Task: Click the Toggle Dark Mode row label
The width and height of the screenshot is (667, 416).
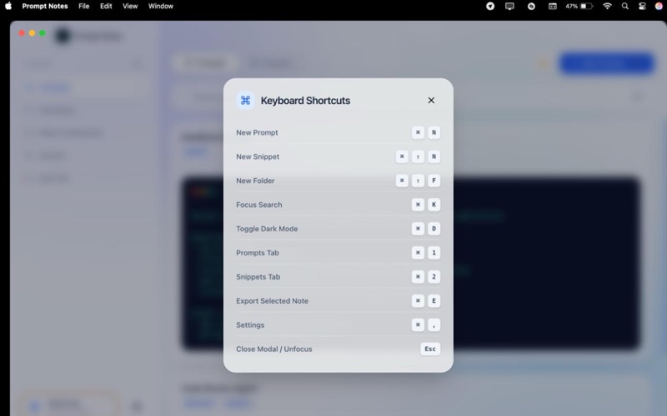Action: [x=267, y=229]
